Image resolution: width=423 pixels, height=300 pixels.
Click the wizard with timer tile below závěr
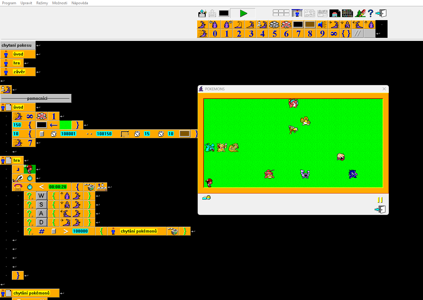(6, 90)
